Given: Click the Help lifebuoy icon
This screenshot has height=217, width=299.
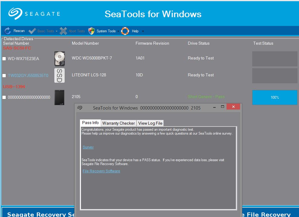Looking at the screenshot, I should [x=125, y=31].
